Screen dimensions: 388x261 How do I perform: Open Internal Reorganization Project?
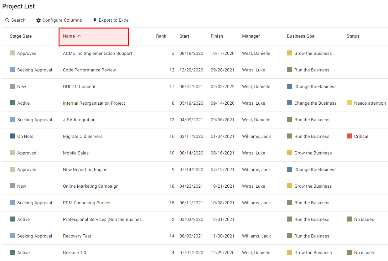(94, 103)
